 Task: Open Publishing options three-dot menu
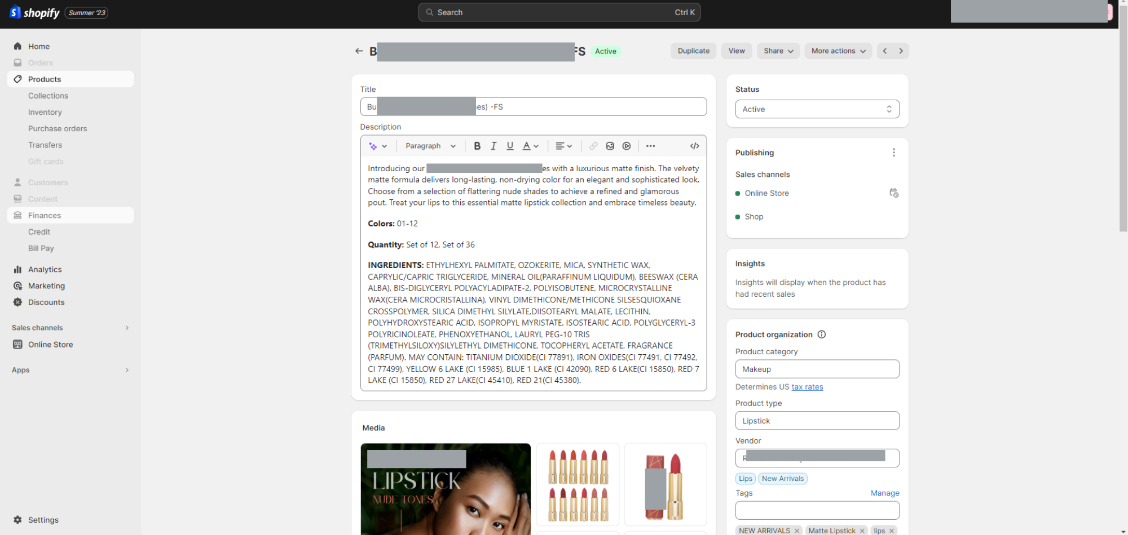click(893, 153)
